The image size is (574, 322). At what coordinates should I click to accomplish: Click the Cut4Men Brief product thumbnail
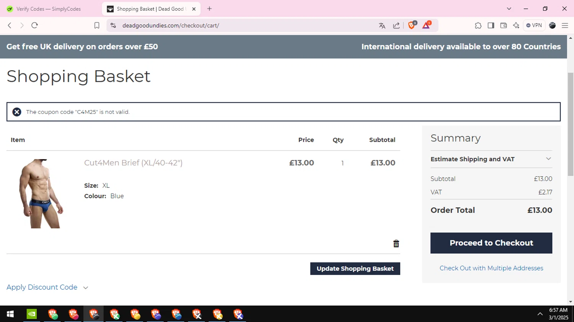(41, 194)
